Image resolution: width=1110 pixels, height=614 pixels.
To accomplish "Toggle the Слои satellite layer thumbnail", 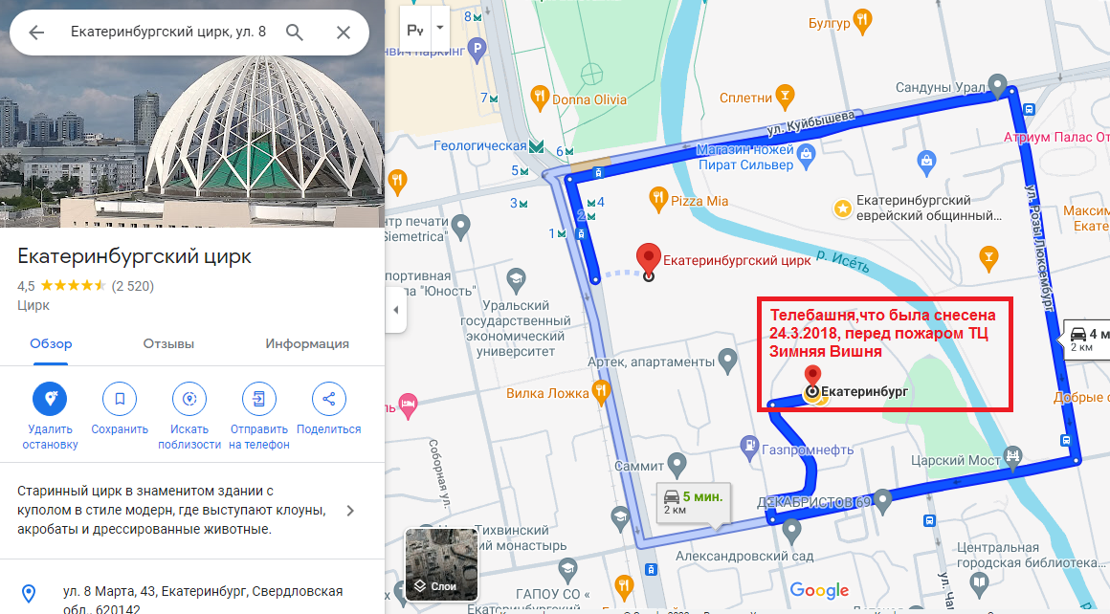I will (442, 563).
